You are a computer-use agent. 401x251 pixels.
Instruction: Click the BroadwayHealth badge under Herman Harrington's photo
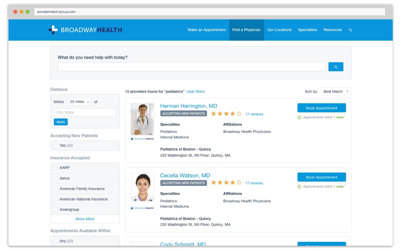point(142,139)
